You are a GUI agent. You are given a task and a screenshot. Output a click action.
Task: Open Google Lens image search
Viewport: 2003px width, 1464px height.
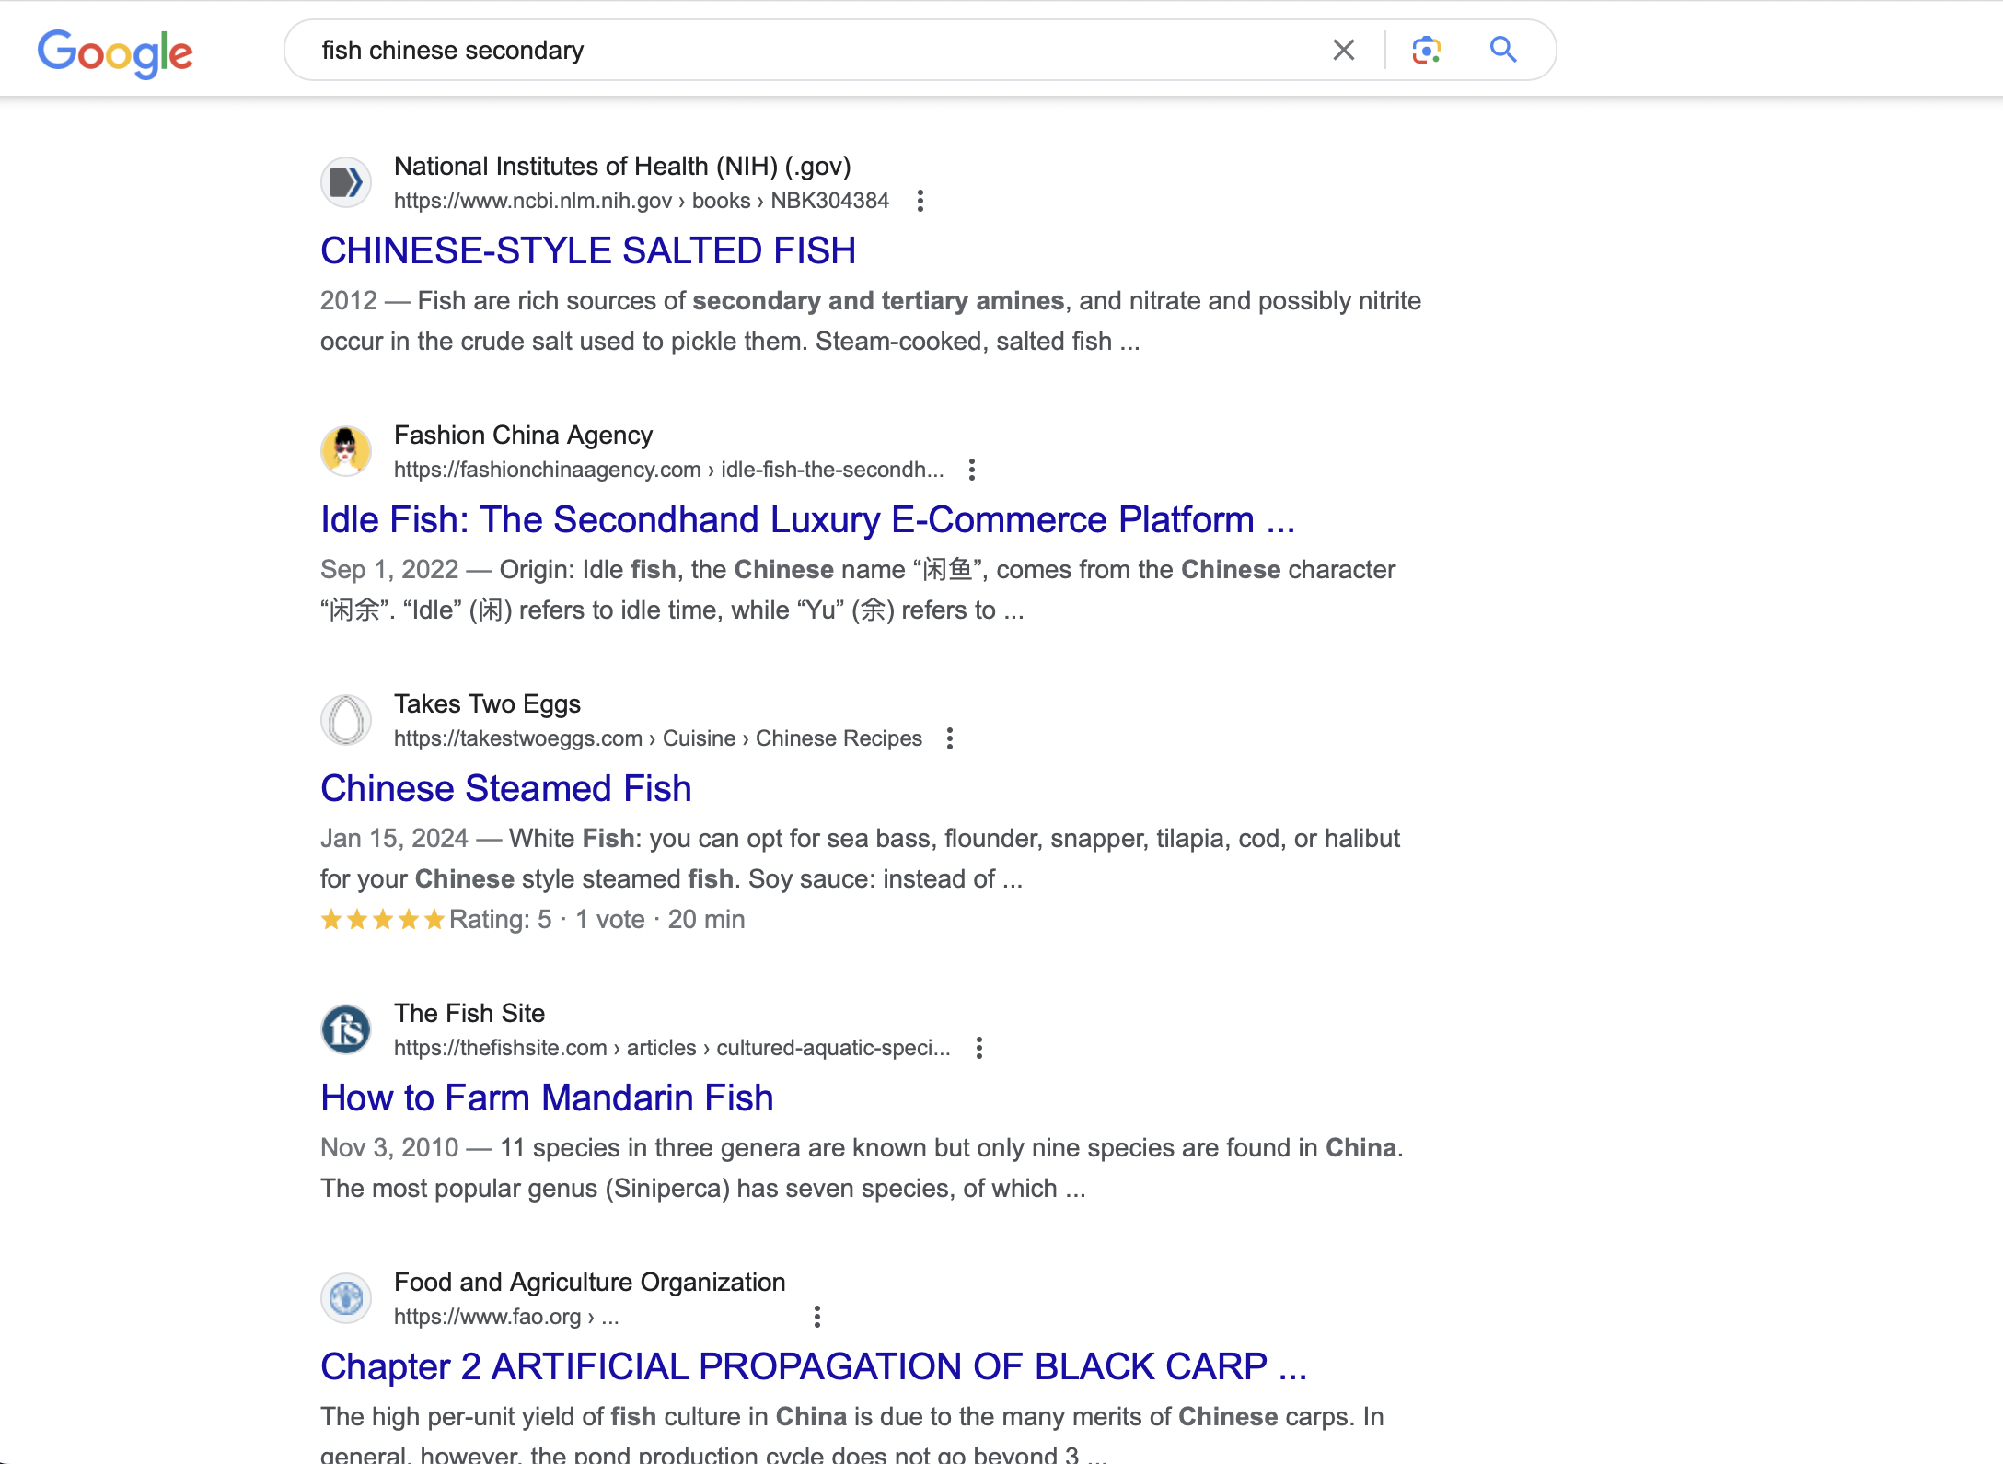[1426, 50]
